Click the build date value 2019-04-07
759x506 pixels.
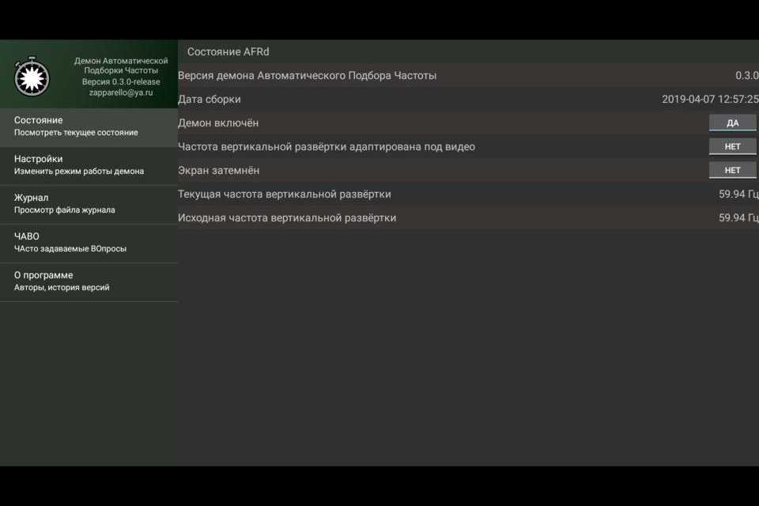(x=709, y=100)
